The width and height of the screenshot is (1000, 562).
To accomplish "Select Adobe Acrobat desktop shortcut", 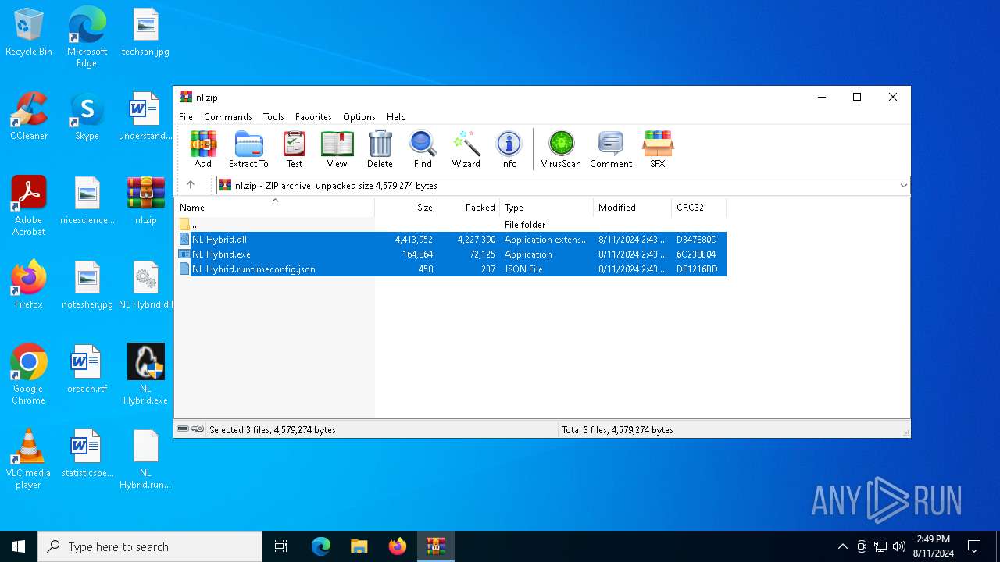I will (x=29, y=205).
